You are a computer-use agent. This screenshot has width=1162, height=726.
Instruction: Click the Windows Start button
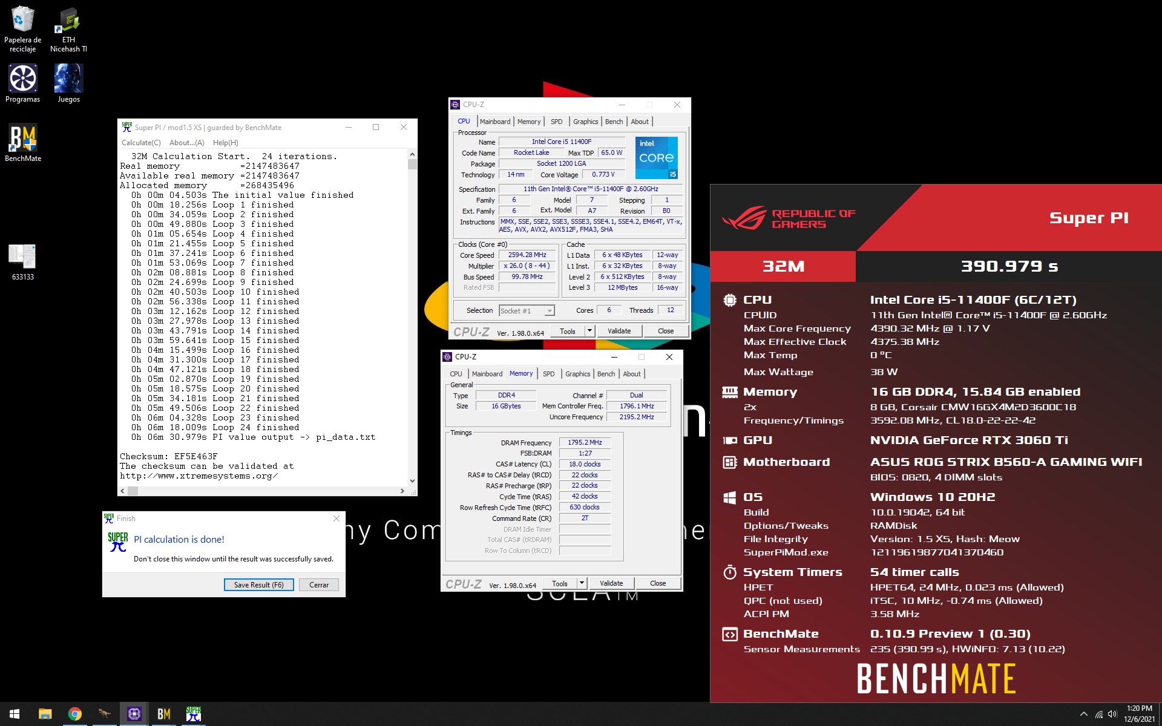click(15, 714)
